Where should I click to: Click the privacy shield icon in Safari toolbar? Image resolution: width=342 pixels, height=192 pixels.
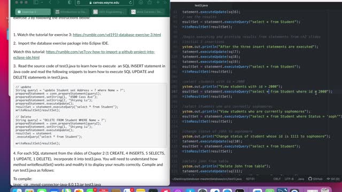click(x=69, y=2)
